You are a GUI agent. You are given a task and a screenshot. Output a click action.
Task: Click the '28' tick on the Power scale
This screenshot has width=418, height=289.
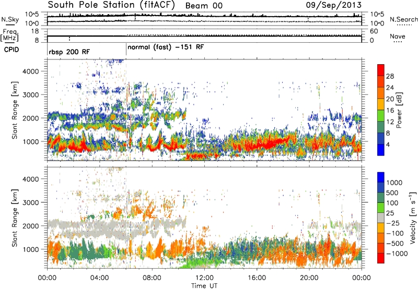pyautogui.click(x=390, y=76)
